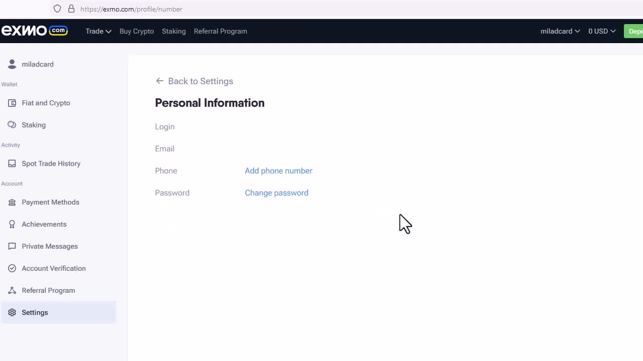Click the Staking coins icon in sidebar

click(x=12, y=125)
